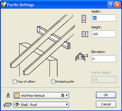Enable the Rotated purlin checkbox
122x111 pixels.
coord(53,82)
